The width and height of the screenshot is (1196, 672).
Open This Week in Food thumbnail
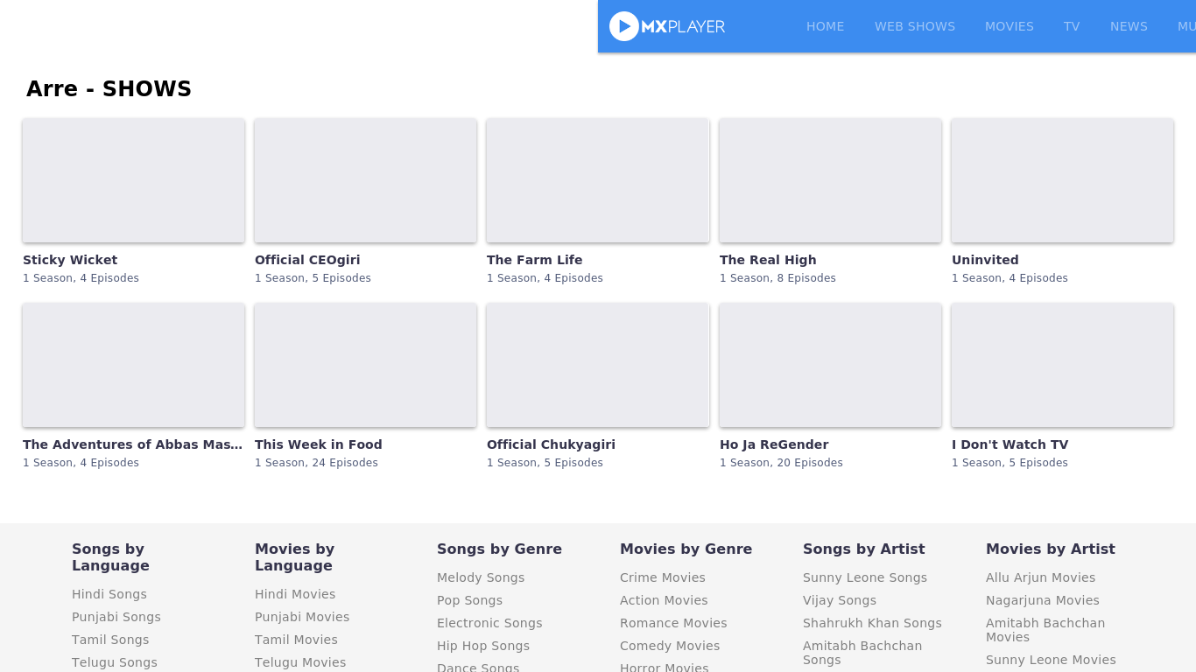(x=365, y=365)
